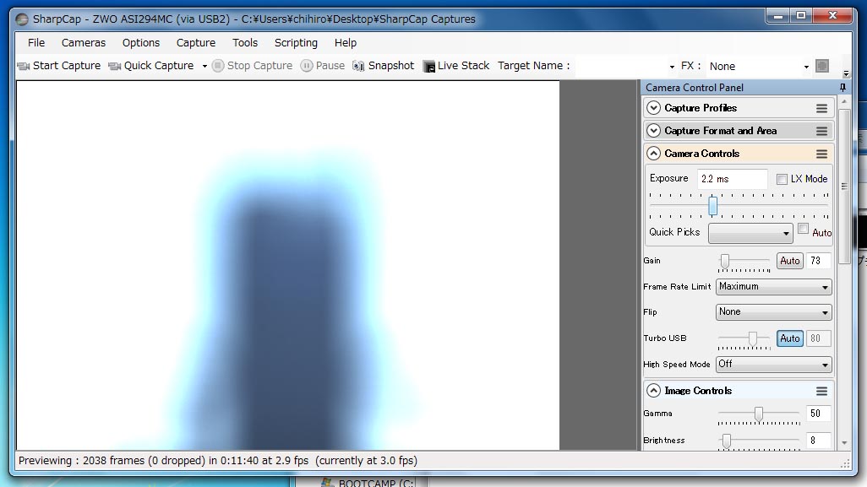
Task: Click the Live Stack label
Action: click(463, 66)
